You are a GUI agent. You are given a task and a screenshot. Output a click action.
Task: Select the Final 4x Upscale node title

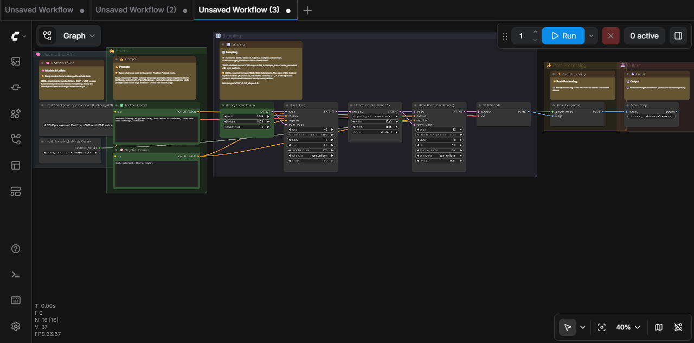click(x=568, y=105)
